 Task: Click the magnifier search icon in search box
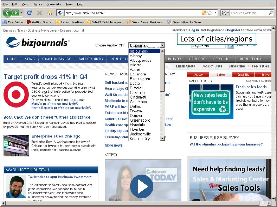(271, 13)
